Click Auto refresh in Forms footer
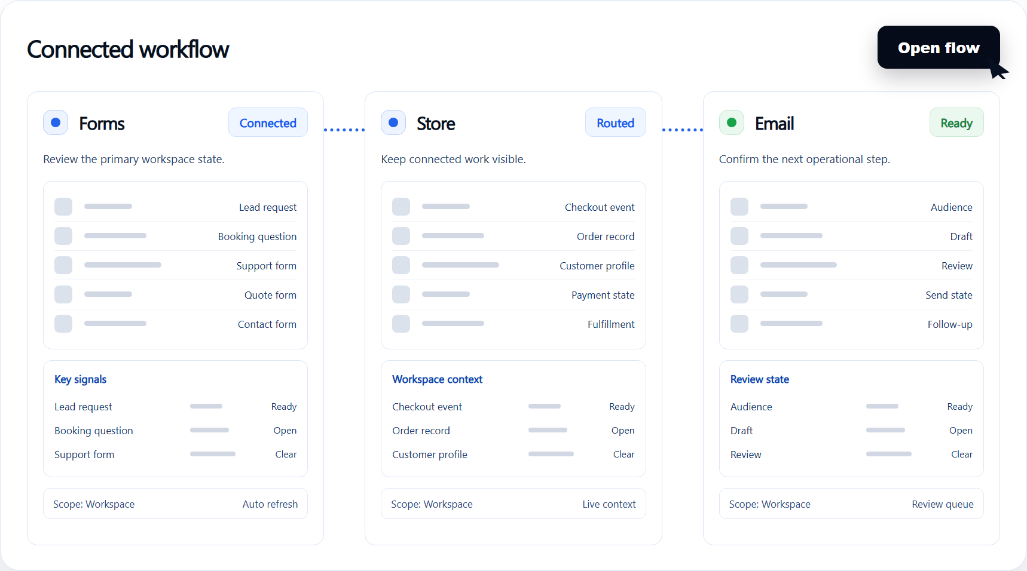This screenshot has height=571, width=1027. point(270,504)
